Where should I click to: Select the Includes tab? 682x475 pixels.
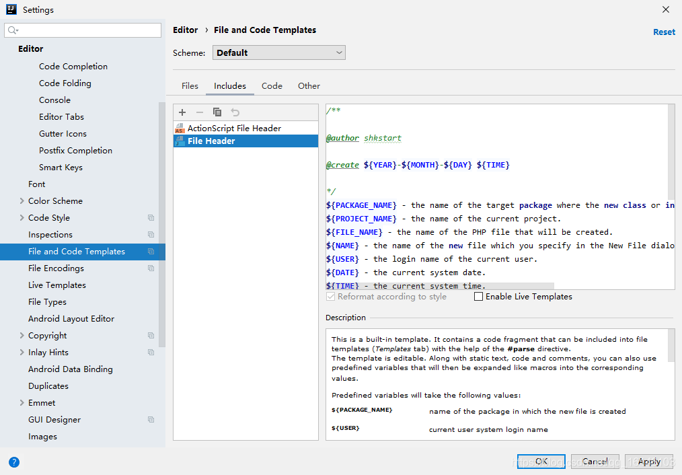pos(229,86)
